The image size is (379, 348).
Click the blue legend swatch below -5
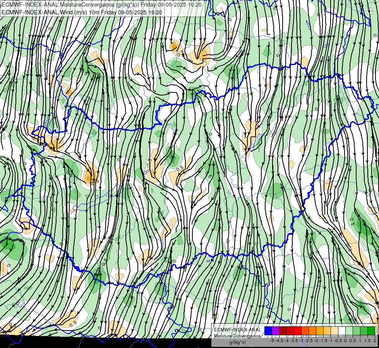click(x=268, y=331)
